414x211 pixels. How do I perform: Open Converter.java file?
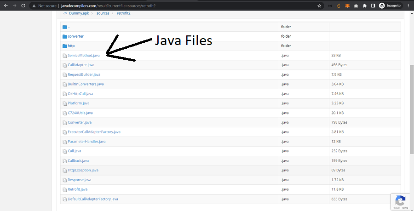coord(80,122)
